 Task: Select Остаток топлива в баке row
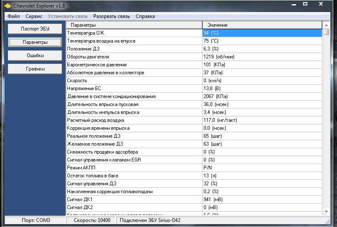point(194,176)
